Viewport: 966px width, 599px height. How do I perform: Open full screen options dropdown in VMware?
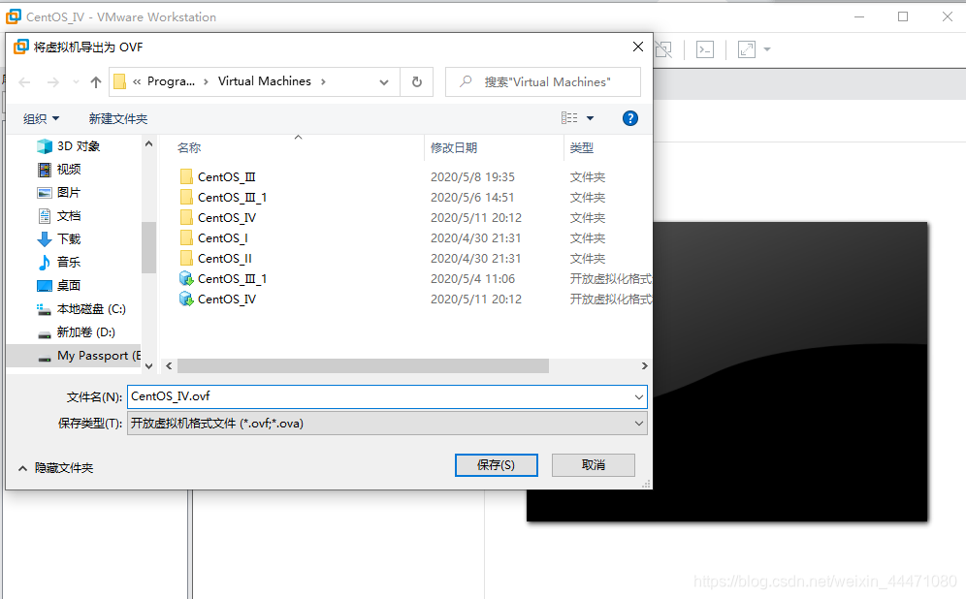[767, 49]
